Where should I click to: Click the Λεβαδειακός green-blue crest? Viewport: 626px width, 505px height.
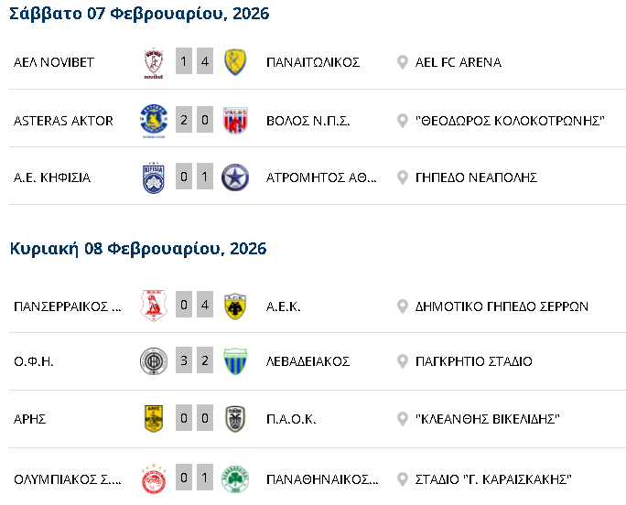pos(236,361)
